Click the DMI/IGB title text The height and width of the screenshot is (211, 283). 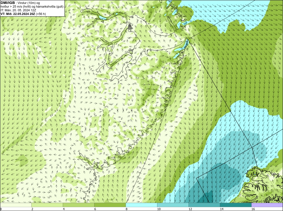coord(8,3)
